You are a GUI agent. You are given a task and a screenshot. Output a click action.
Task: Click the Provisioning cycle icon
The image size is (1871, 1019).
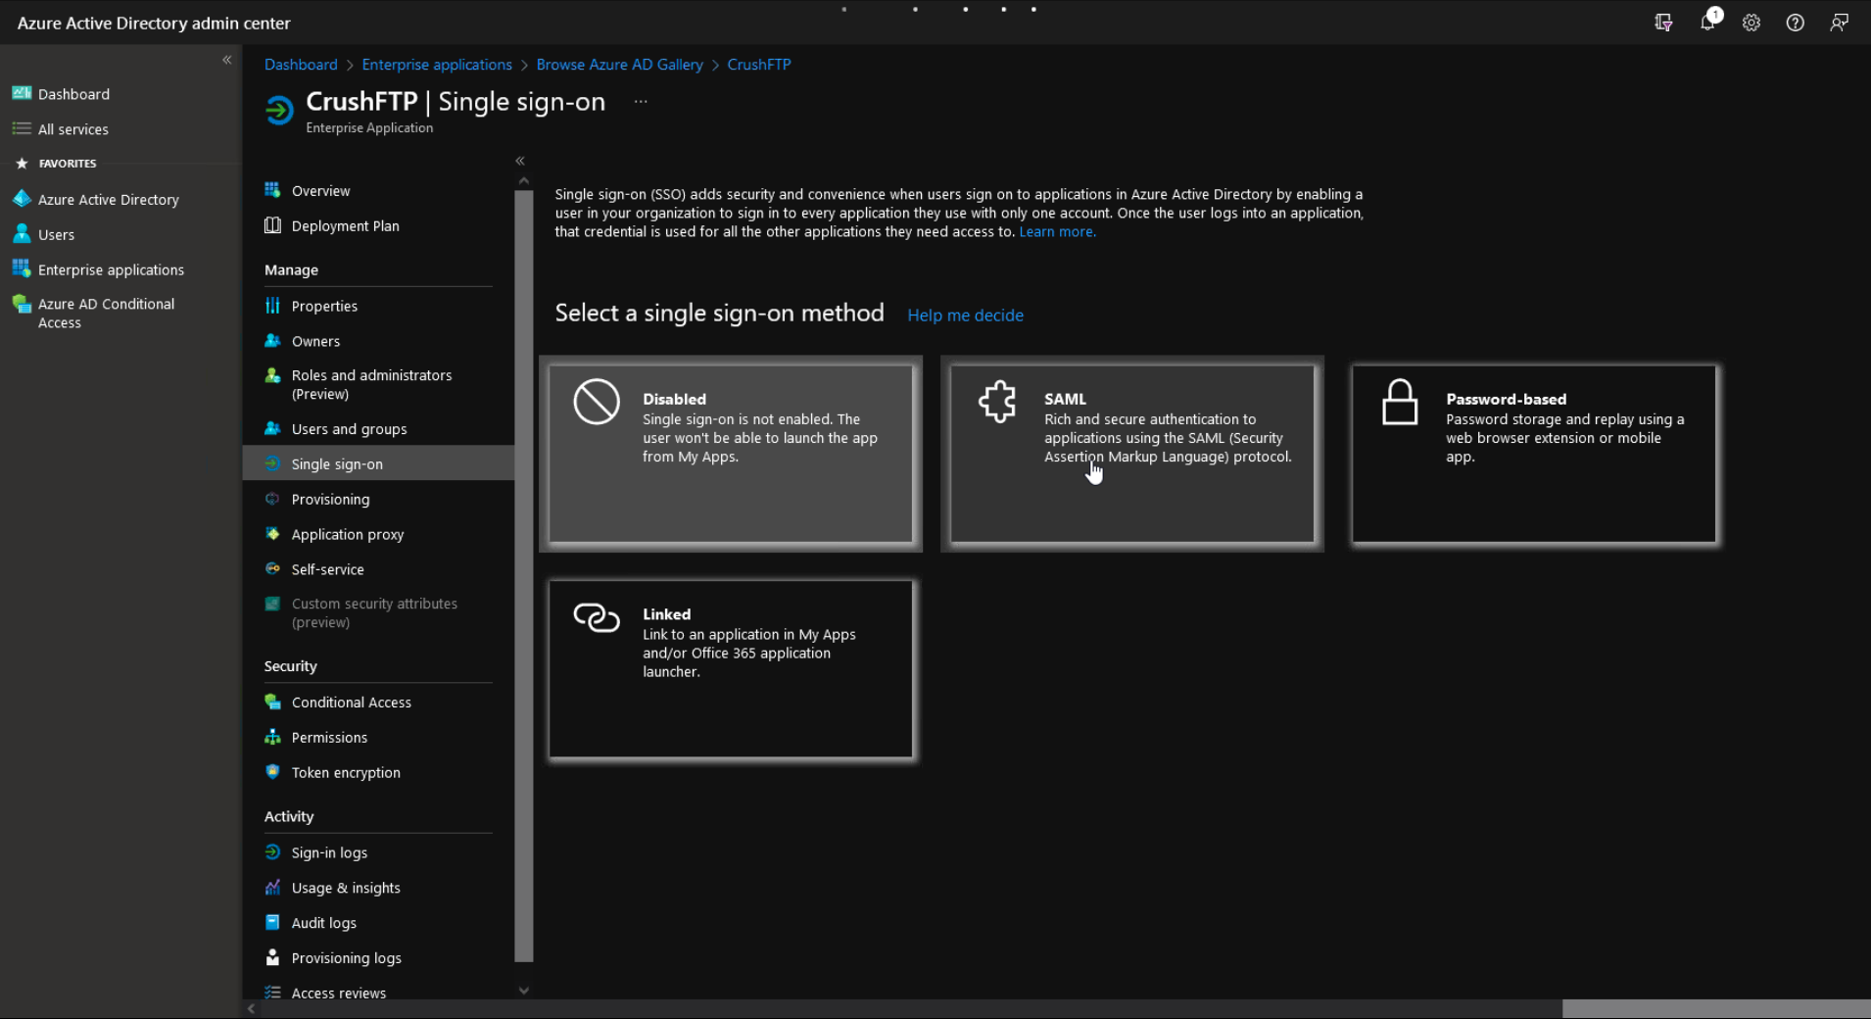pyautogui.click(x=272, y=499)
